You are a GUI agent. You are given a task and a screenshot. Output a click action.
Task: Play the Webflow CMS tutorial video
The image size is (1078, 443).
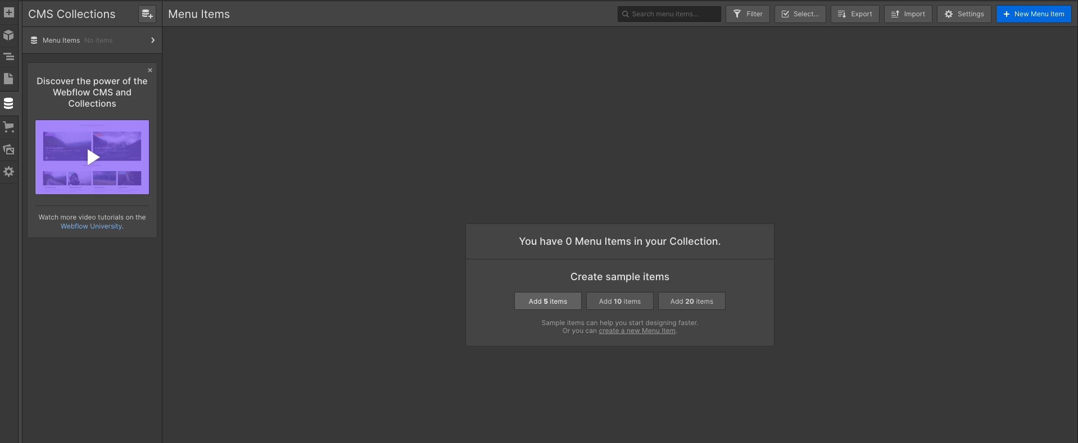tap(92, 157)
